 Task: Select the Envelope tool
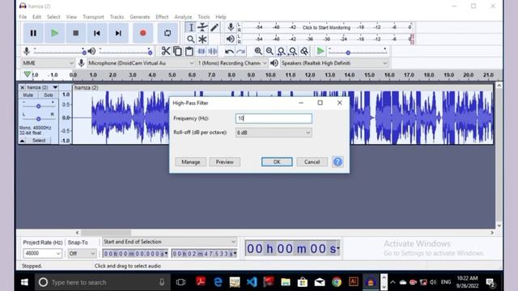point(202,27)
